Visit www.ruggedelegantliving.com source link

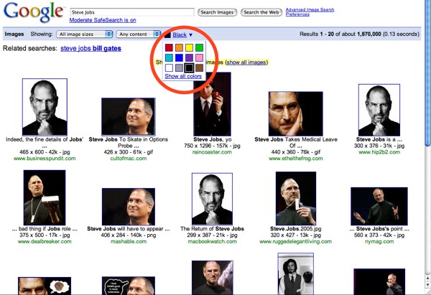pos(295,241)
